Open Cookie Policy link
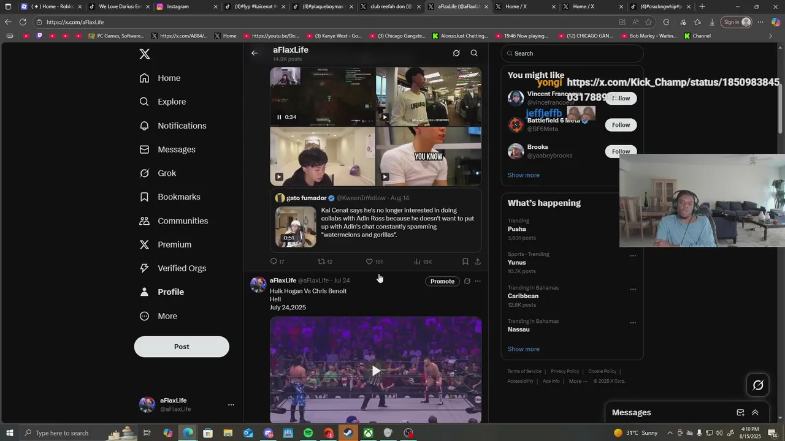 tap(602, 371)
